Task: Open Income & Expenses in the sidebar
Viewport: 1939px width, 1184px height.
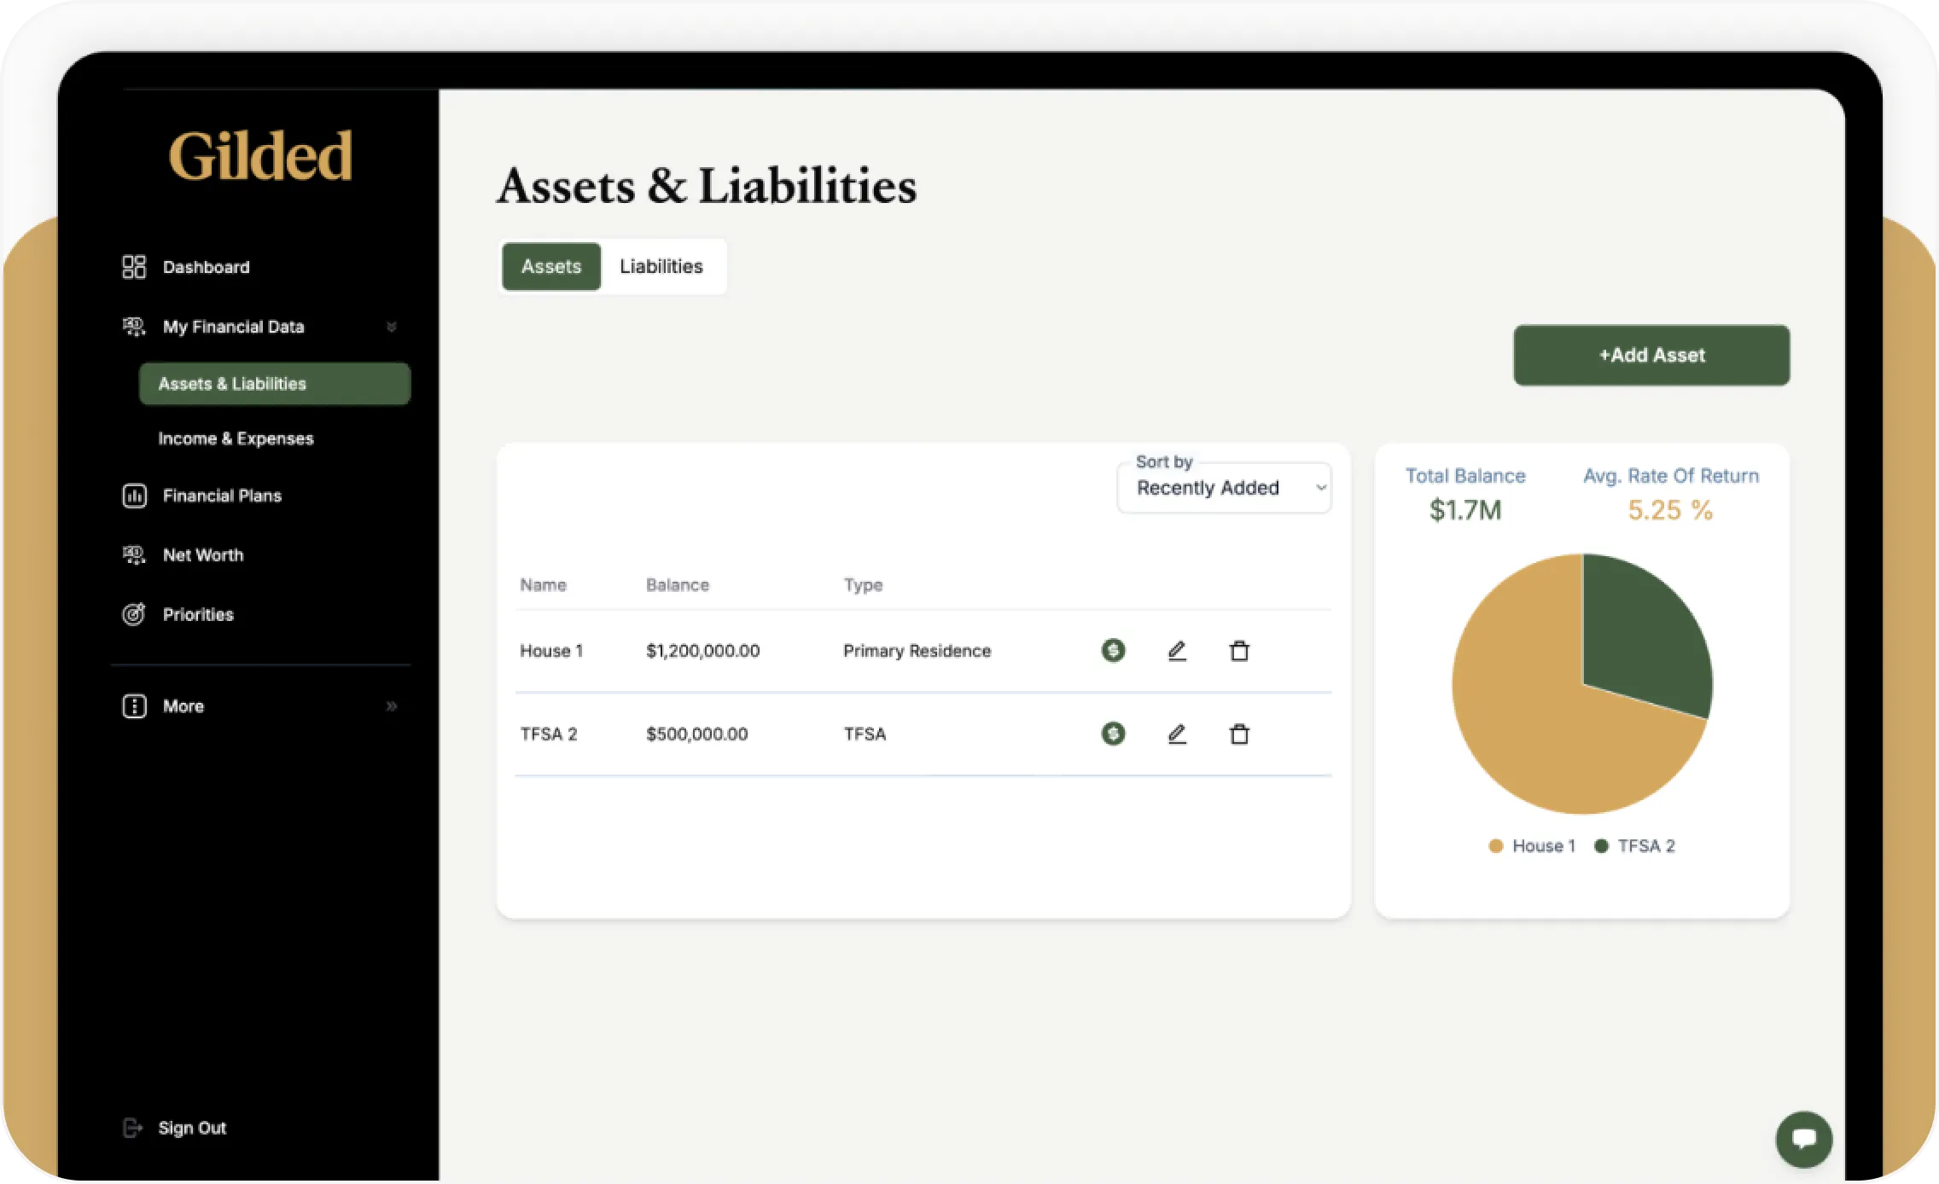Action: pos(236,438)
